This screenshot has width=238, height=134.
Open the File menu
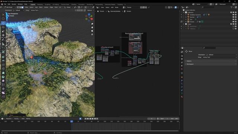(x=5, y=4)
